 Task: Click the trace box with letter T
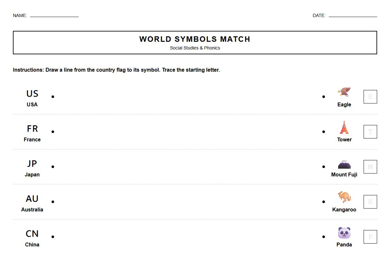(370, 132)
